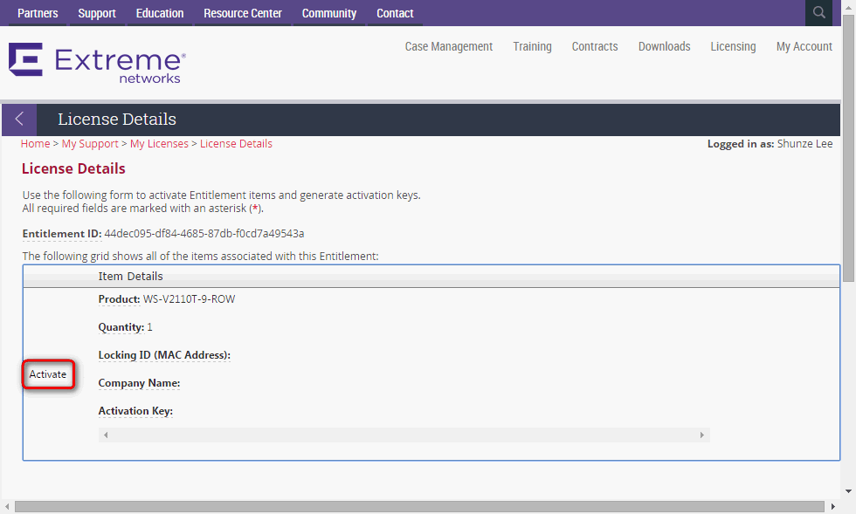
Task: Open the Contact menu
Action: [395, 13]
